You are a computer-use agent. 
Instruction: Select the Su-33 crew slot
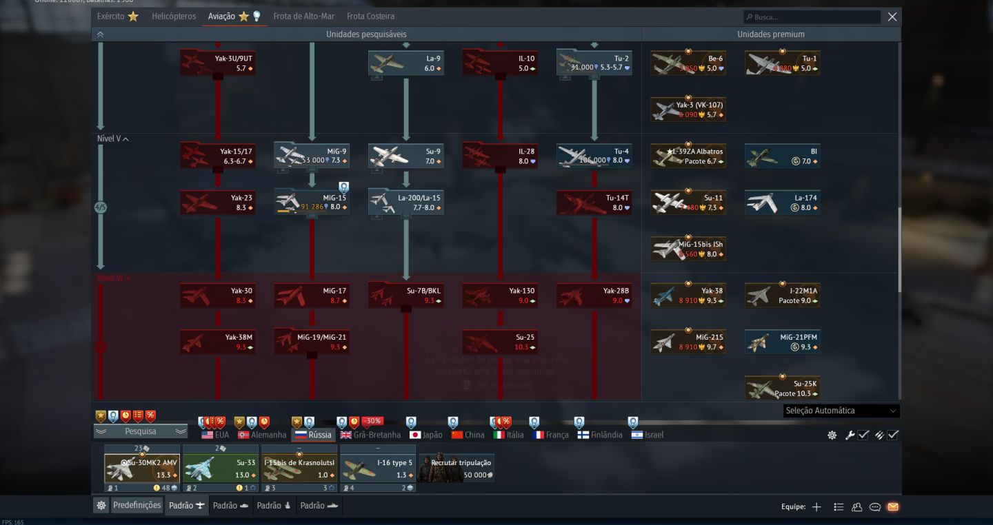click(x=221, y=468)
